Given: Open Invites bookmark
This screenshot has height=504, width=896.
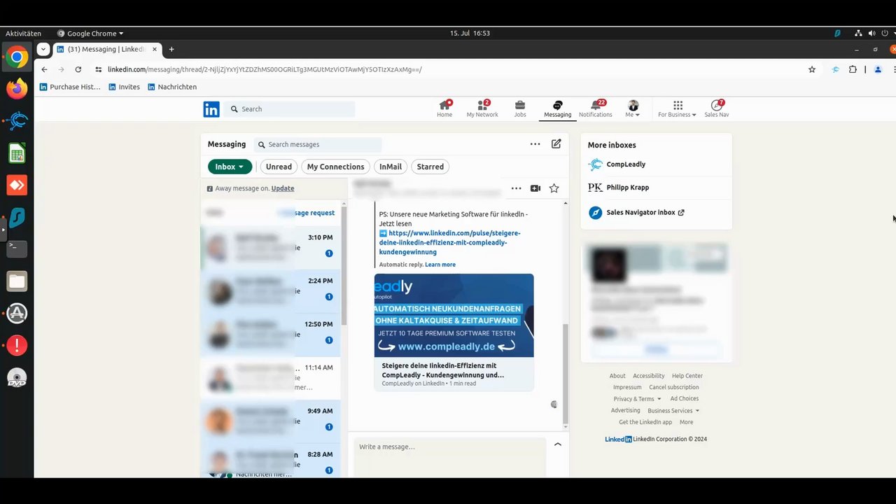Looking at the screenshot, I should pos(124,87).
